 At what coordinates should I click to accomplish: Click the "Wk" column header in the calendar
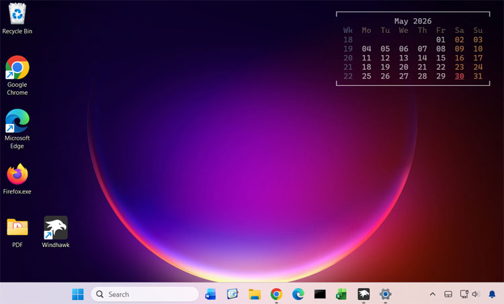pos(348,30)
